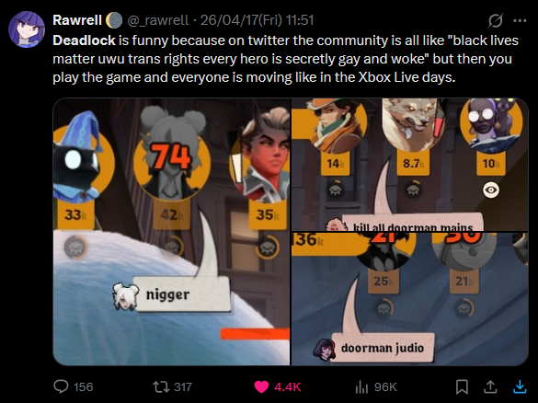The image size is (538, 403).
Task: Open the top-right screenshot with the wolf hero
Action: pos(409,165)
